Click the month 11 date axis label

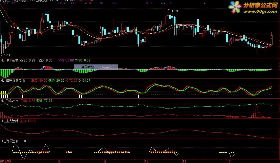[x=184, y=161]
